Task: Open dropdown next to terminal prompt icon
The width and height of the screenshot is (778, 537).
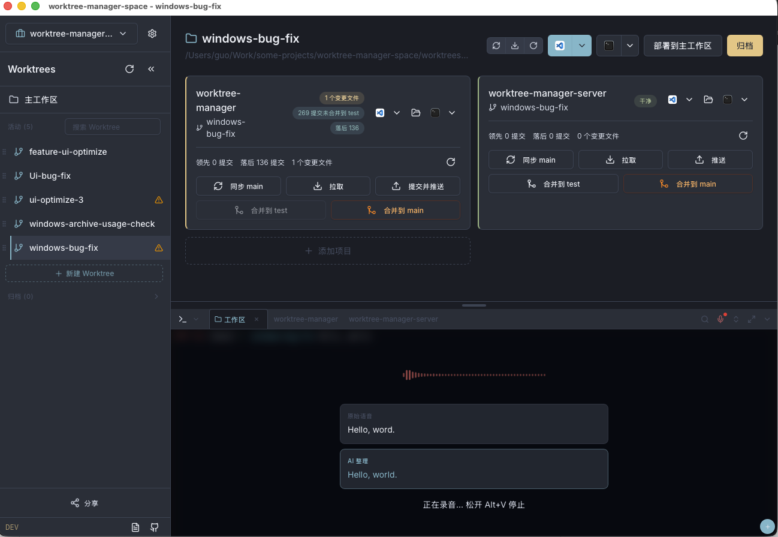Action: click(196, 319)
